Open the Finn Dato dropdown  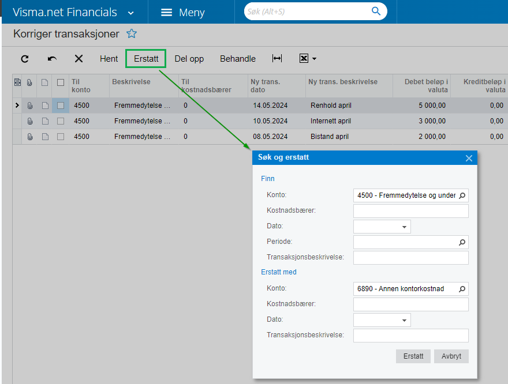tap(404, 227)
